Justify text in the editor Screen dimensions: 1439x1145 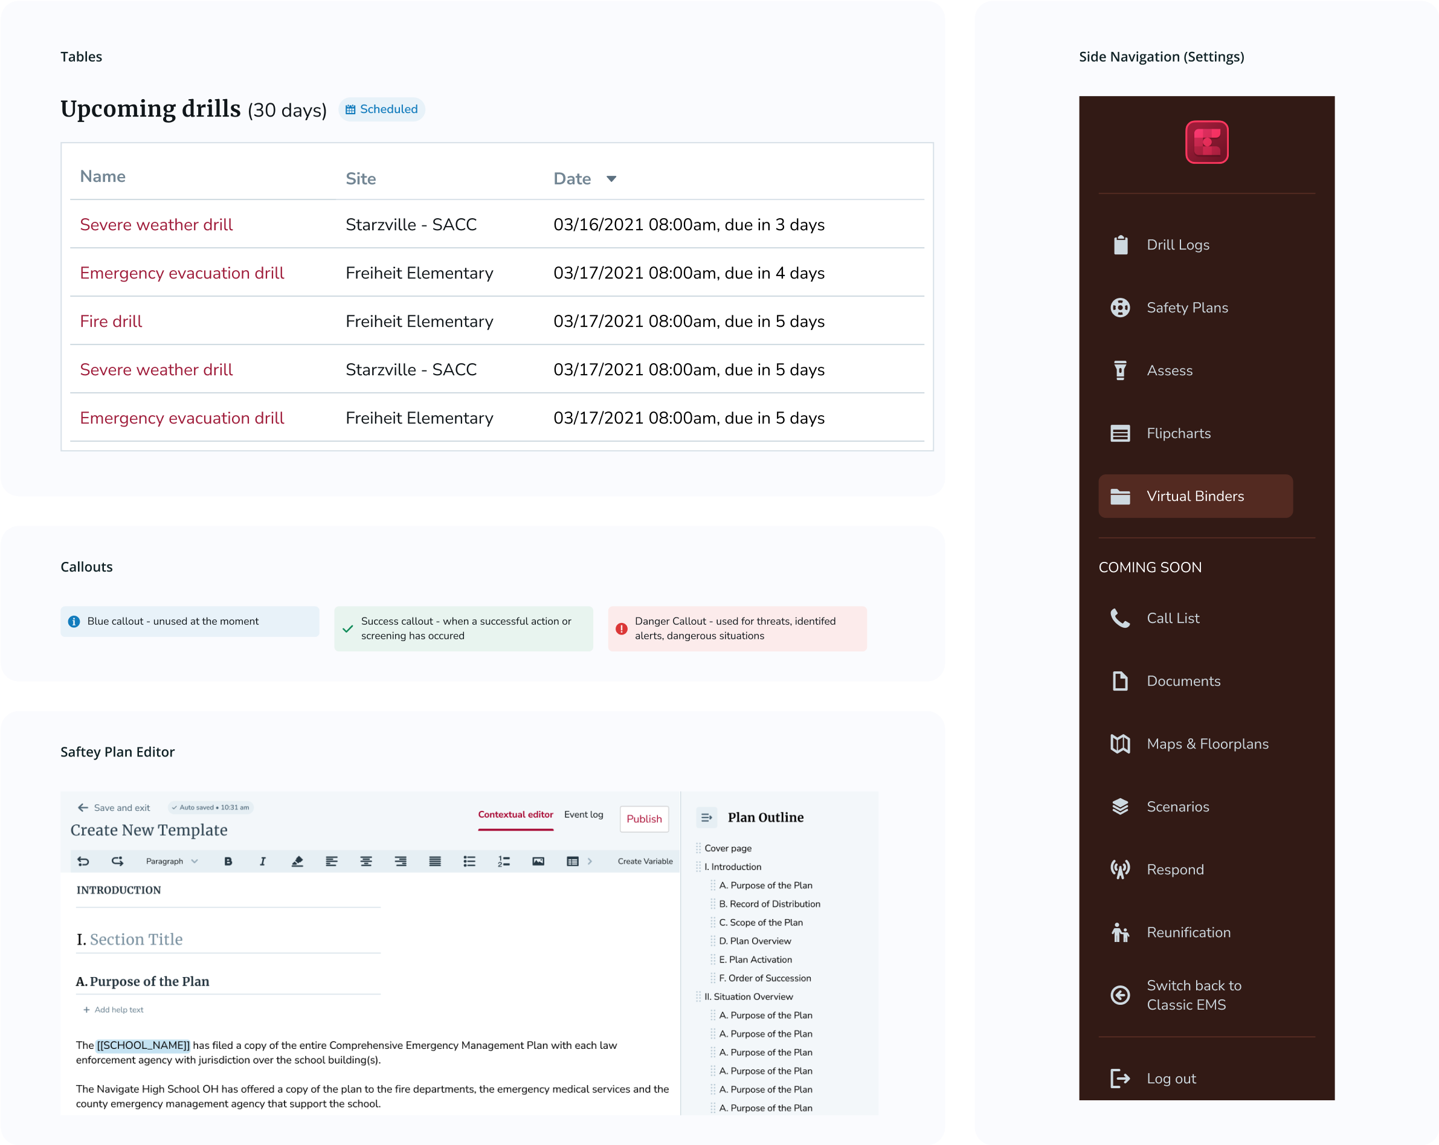(434, 861)
